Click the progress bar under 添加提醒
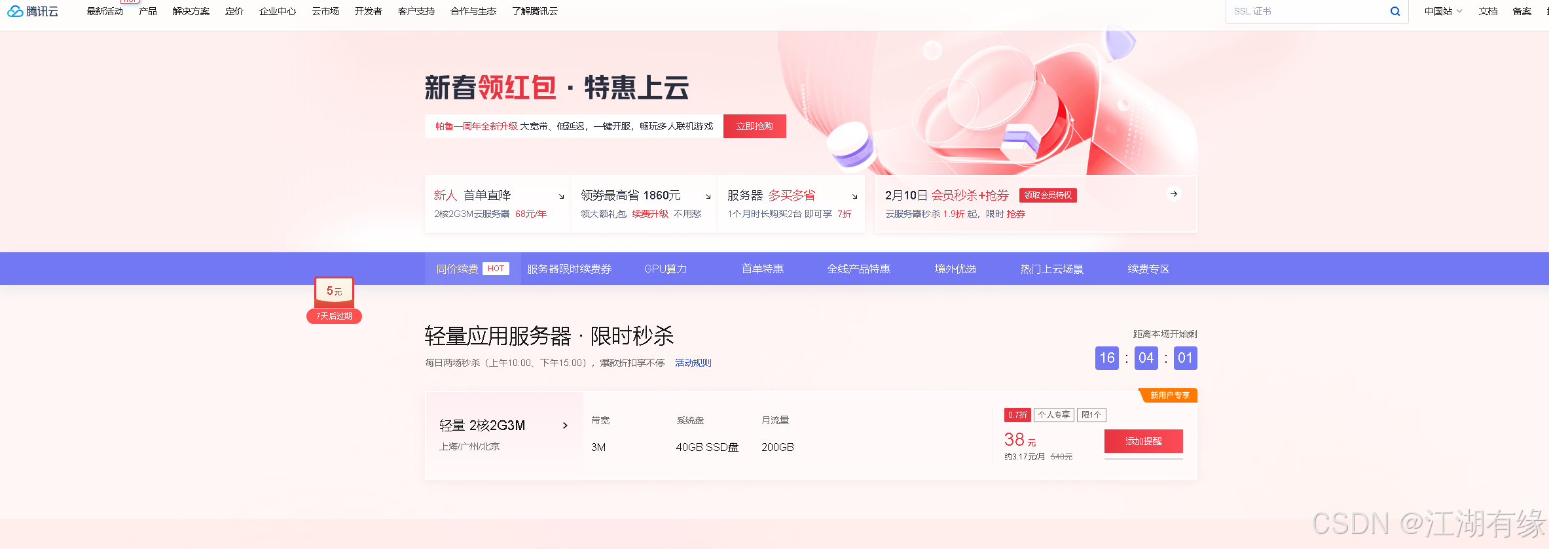Screen dimensions: 1549x549 click(1144, 459)
